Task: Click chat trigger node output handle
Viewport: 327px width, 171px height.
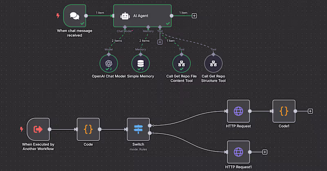Action: click(x=86, y=16)
